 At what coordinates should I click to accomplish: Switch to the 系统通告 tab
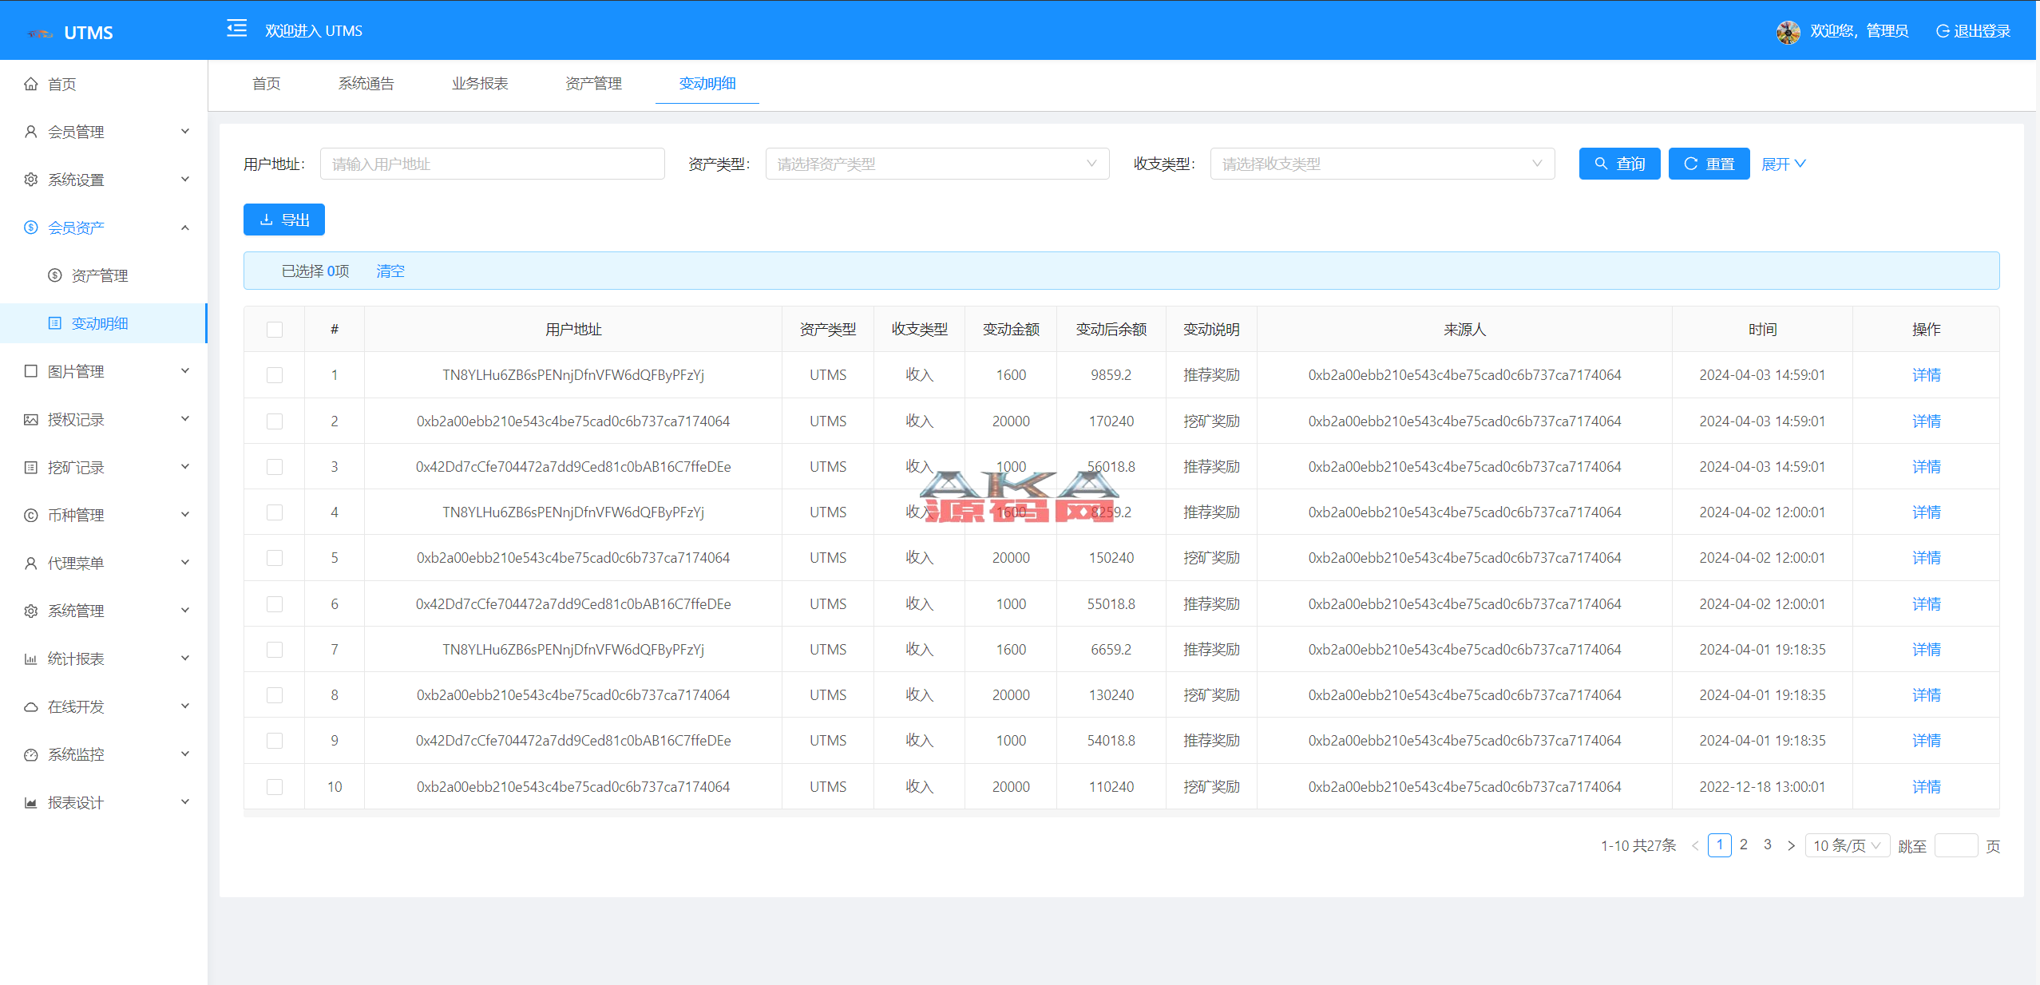pyautogui.click(x=366, y=83)
